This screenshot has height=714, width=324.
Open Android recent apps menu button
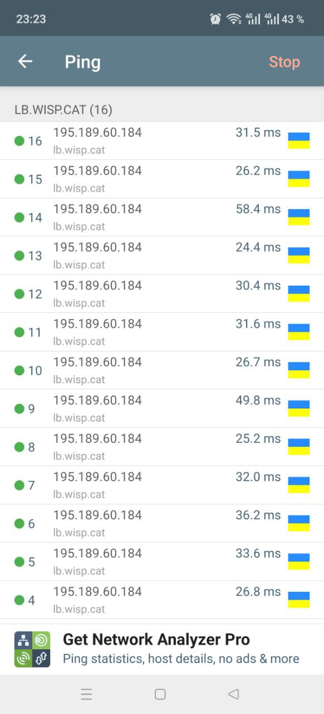[86, 694]
